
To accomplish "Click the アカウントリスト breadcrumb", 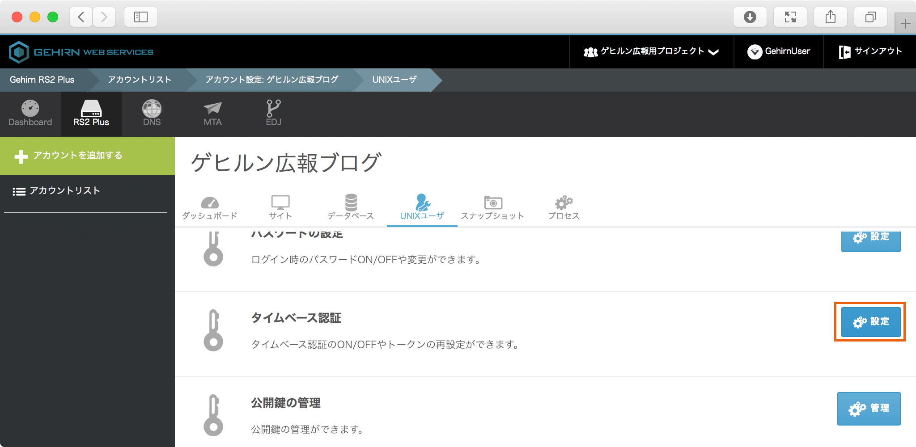I will click(140, 80).
